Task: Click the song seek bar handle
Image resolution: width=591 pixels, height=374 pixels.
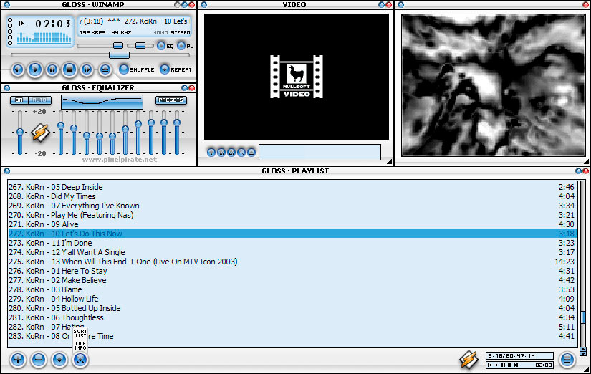Action: click(119, 55)
